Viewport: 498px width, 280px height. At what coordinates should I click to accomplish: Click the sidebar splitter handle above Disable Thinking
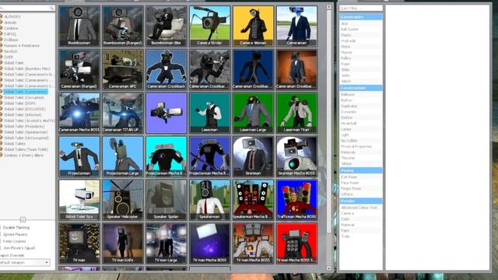(23, 219)
